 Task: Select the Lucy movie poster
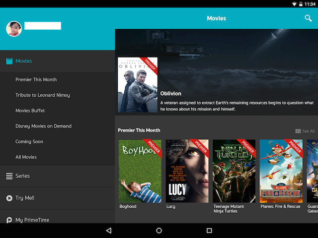click(x=187, y=171)
